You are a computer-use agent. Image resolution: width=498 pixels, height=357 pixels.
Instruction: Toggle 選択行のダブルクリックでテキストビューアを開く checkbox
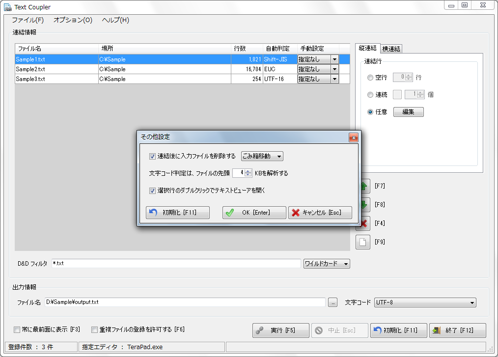(x=152, y=191)
